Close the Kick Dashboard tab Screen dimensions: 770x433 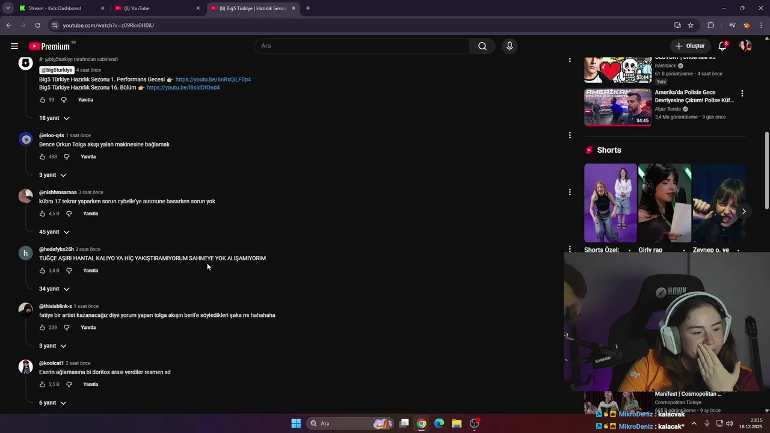[102, 8]
